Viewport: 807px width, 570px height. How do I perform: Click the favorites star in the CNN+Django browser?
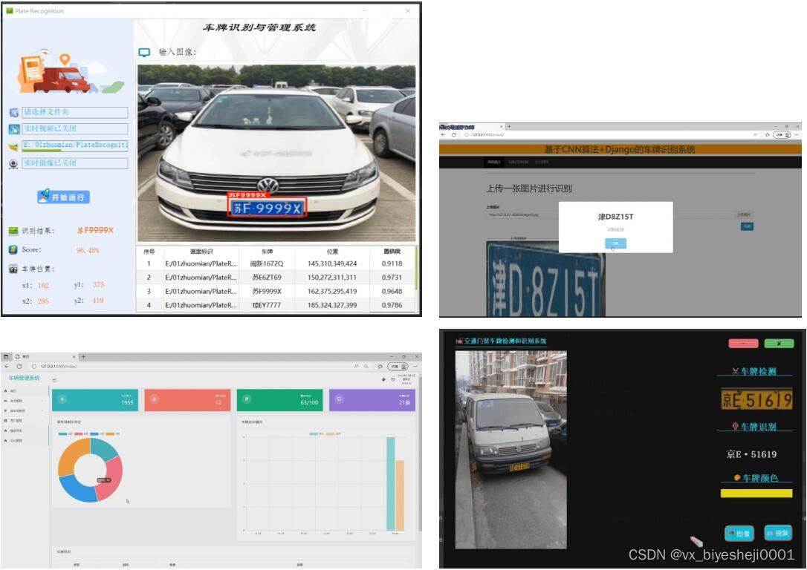768,134
